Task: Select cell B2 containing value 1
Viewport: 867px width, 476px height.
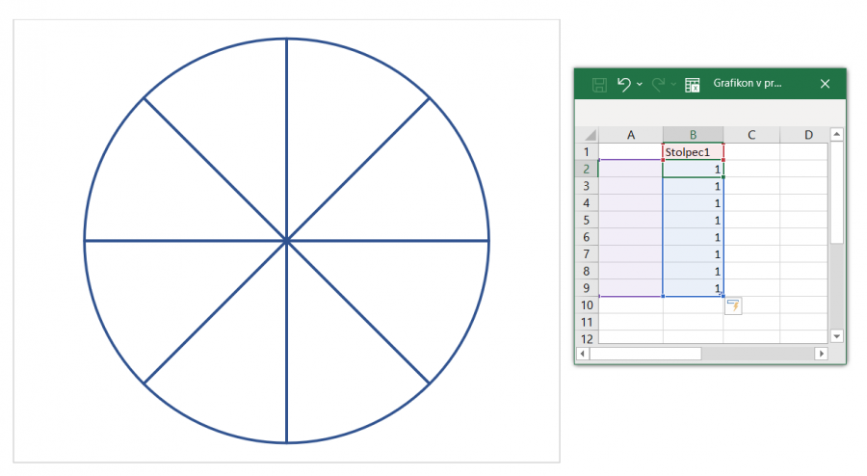Action: tap(693, 170)
